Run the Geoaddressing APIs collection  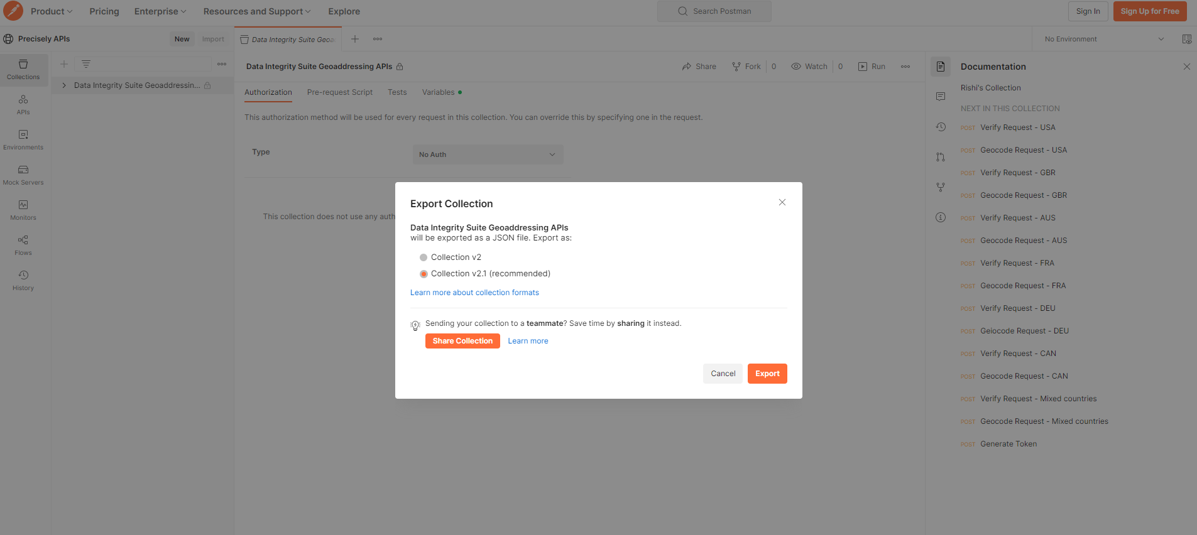(x=872, y=66)
